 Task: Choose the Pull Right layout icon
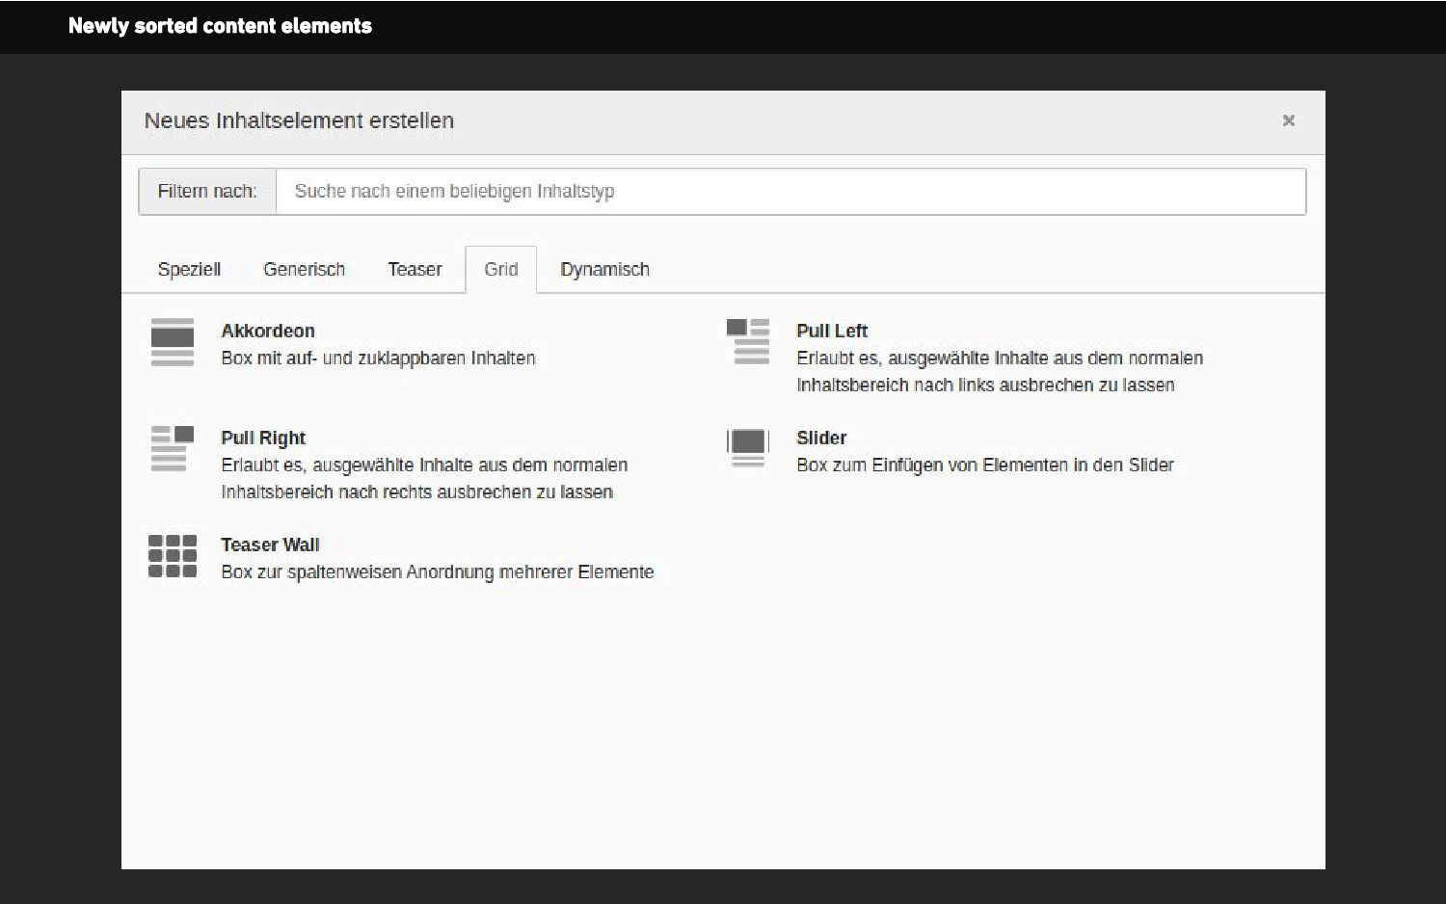[x=173, y=448]
